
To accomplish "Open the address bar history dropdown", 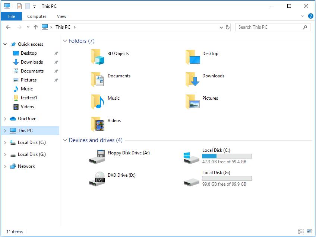I will click(221, 28).
